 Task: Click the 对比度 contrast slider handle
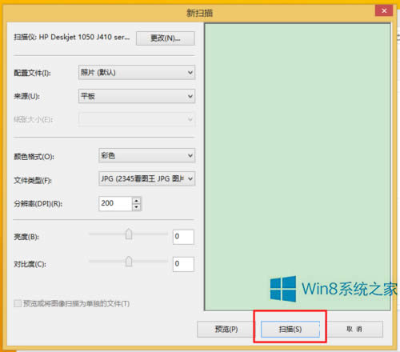129,262
